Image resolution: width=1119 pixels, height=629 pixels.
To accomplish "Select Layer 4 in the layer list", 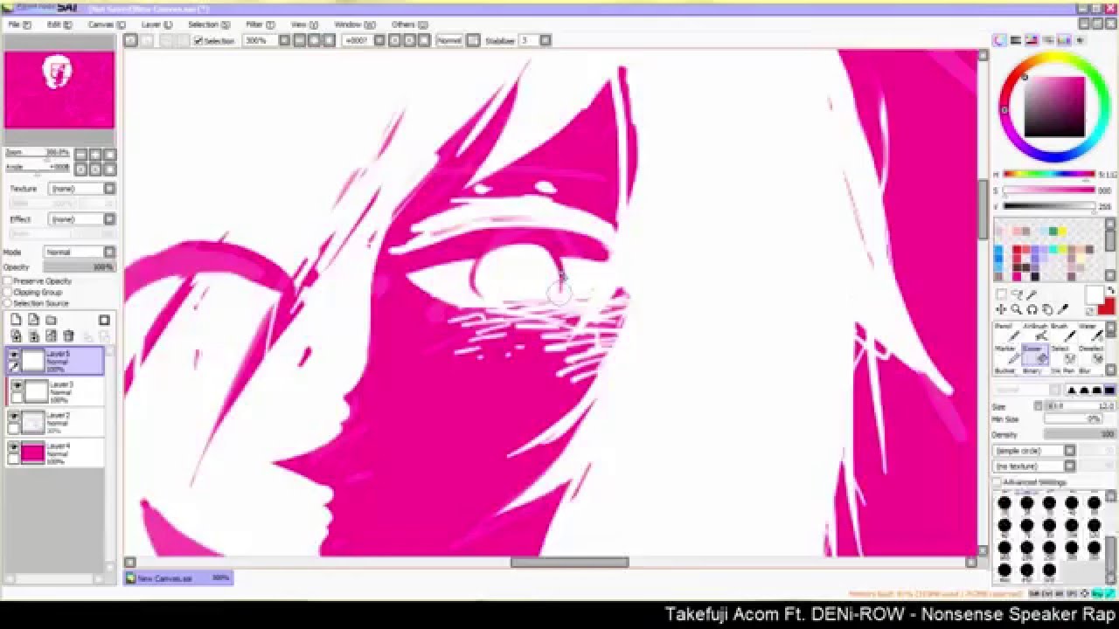I will tap(55, 453).
